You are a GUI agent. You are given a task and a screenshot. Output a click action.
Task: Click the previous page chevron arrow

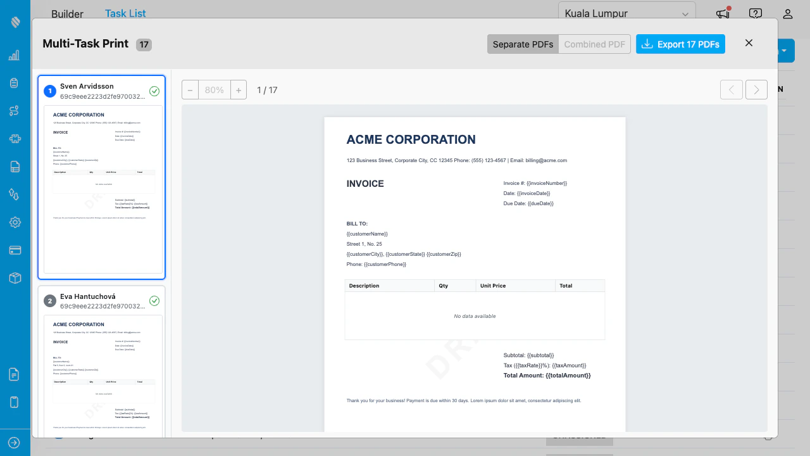point(731,89)
